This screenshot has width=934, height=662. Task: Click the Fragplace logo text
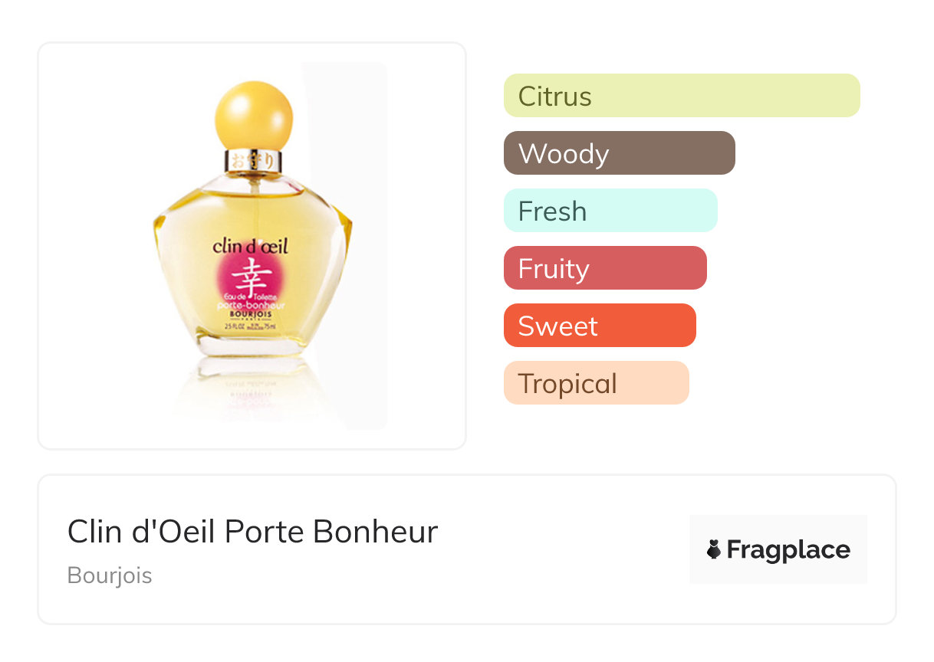click(788, 549)
